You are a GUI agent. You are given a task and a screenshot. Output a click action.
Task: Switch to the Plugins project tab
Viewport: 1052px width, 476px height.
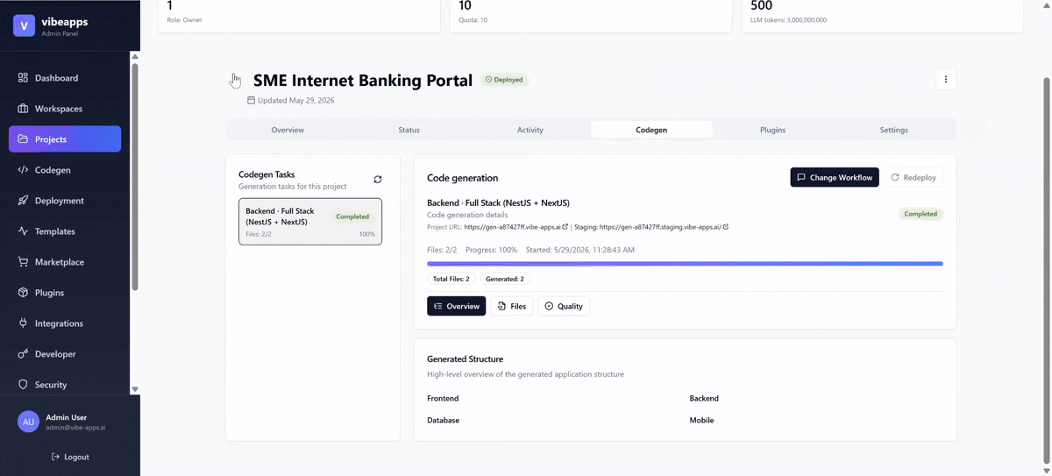point(772,130)
